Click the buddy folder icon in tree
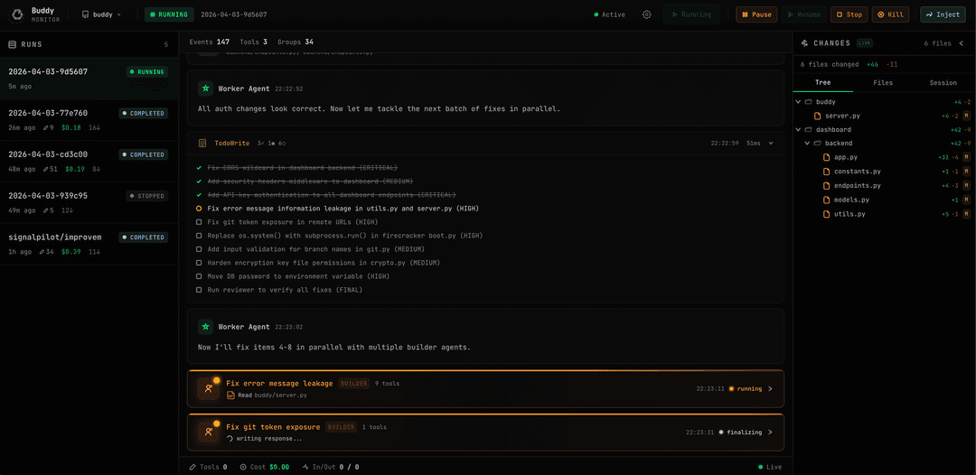Screen dimensions: 976x475 click(809, 101)
